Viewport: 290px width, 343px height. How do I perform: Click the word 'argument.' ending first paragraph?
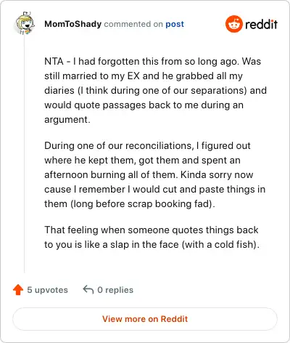click(67, 120)
